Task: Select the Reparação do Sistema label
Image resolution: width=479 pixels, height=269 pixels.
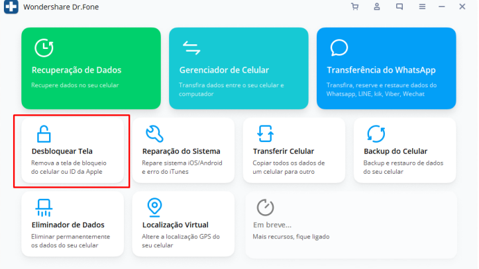Action: pyautogui.click(x=181, y=151)
